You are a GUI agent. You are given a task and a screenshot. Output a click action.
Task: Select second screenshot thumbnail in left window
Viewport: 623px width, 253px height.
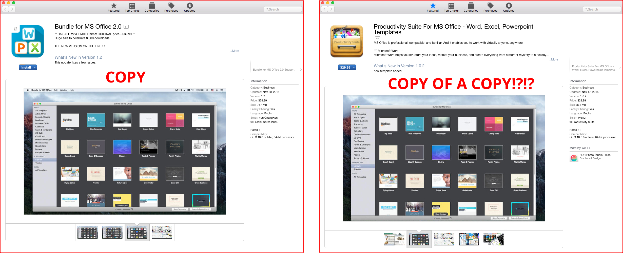112,232
